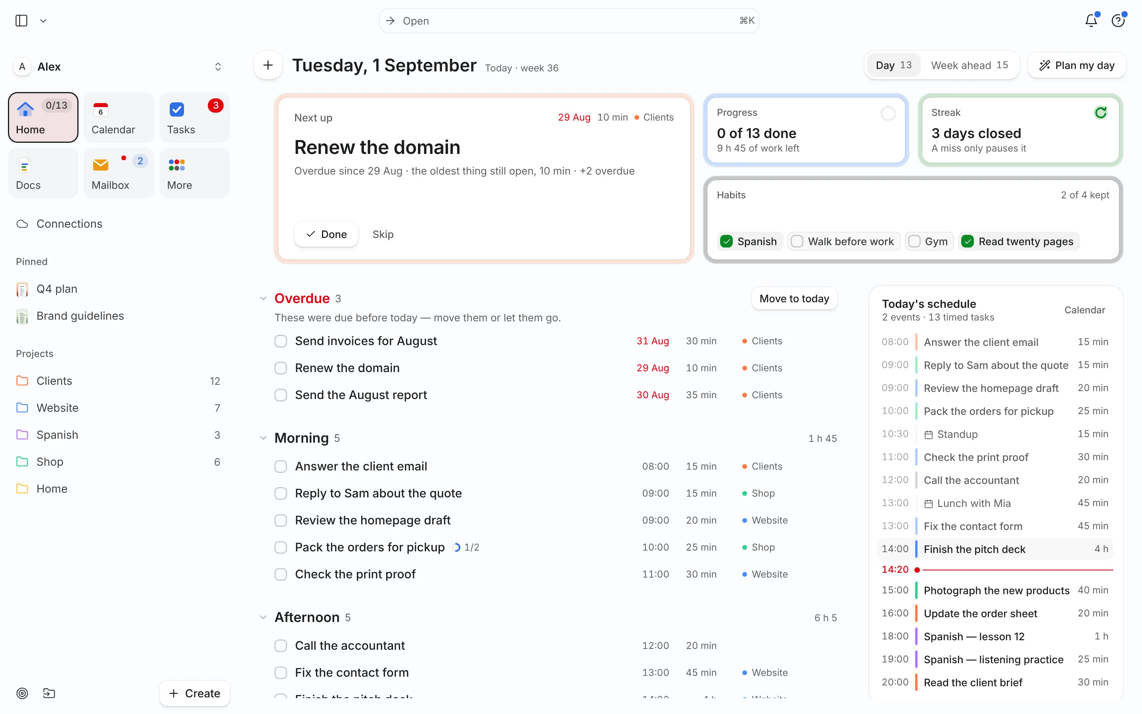Collapse the Afternoon section
This screenshot has width=1142, height=714.
(x=263, y=617)
